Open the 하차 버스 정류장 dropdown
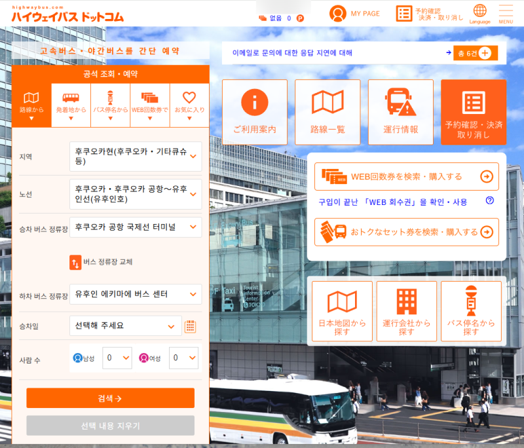 (136, 294)
